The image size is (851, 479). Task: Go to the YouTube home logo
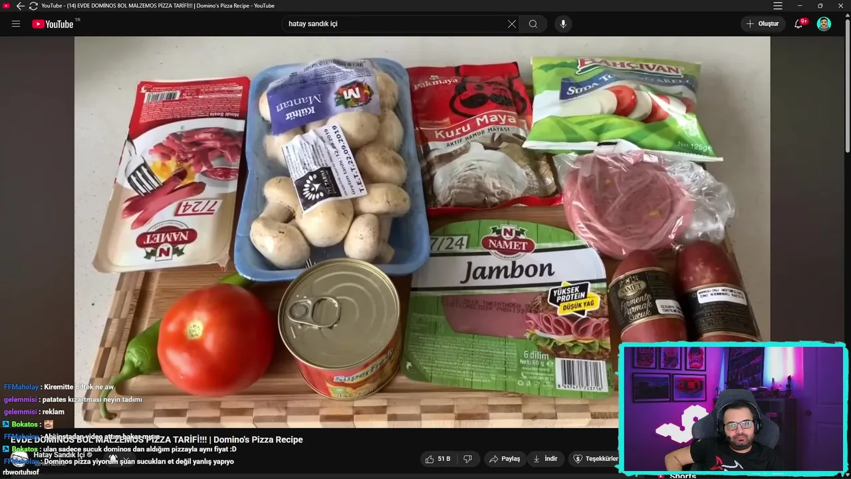coord(53,24)
